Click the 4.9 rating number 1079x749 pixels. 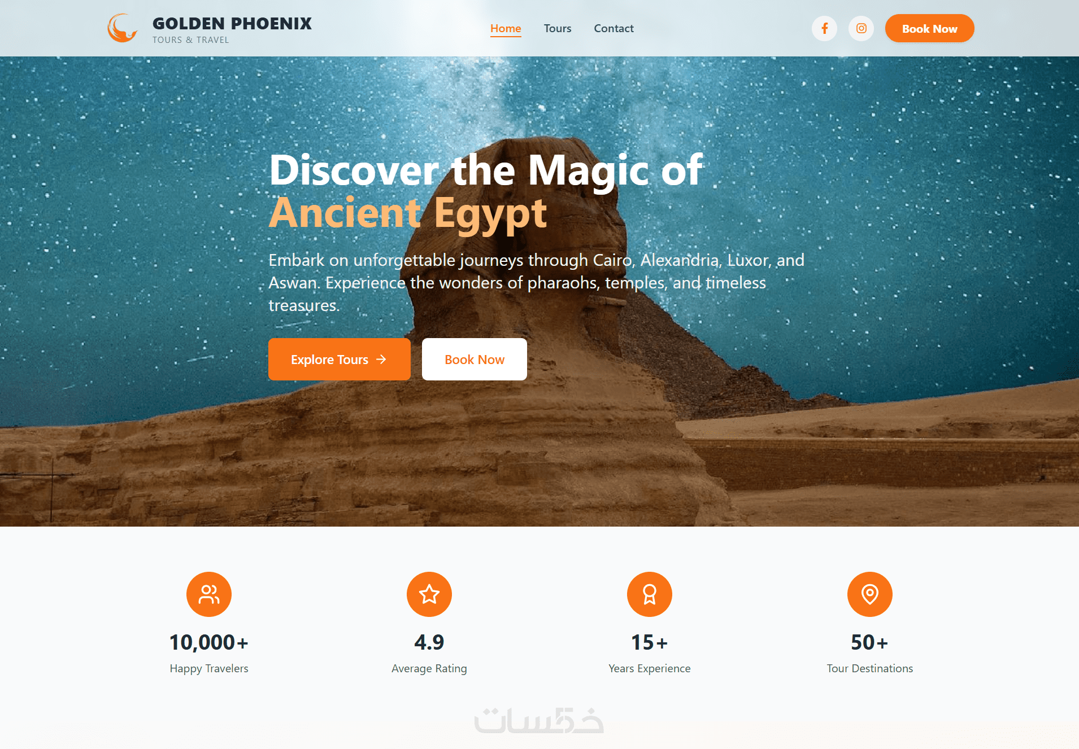(429, 642)
